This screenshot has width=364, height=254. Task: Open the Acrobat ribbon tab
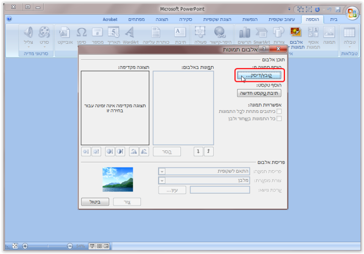(110, 19)
